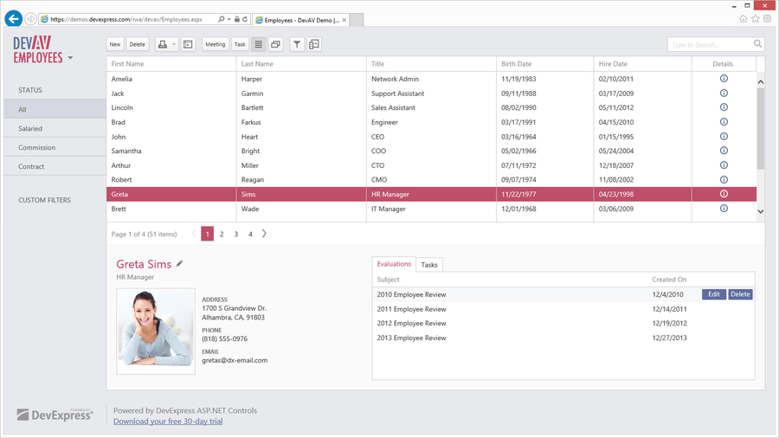Image resolution: width=779 pixels, height=438 pixels.
Task: Open details info icon for Amelia Harper
Action: click(x=724, y=79)
